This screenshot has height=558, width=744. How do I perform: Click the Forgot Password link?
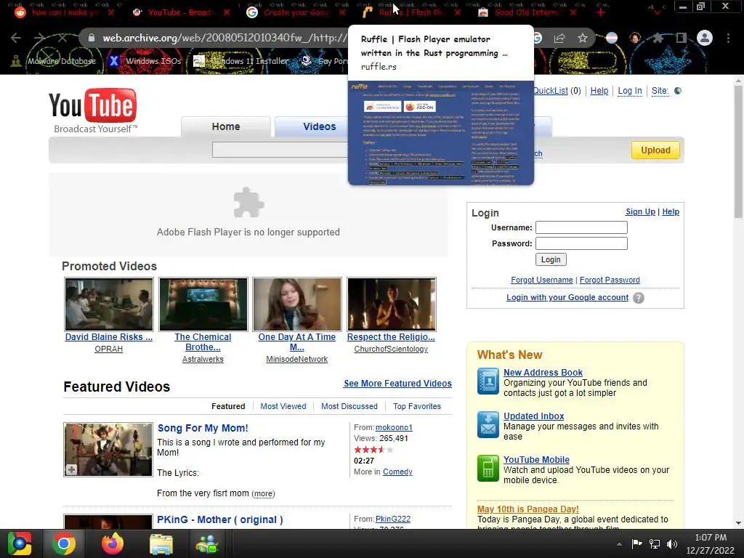tap(610, 280)
